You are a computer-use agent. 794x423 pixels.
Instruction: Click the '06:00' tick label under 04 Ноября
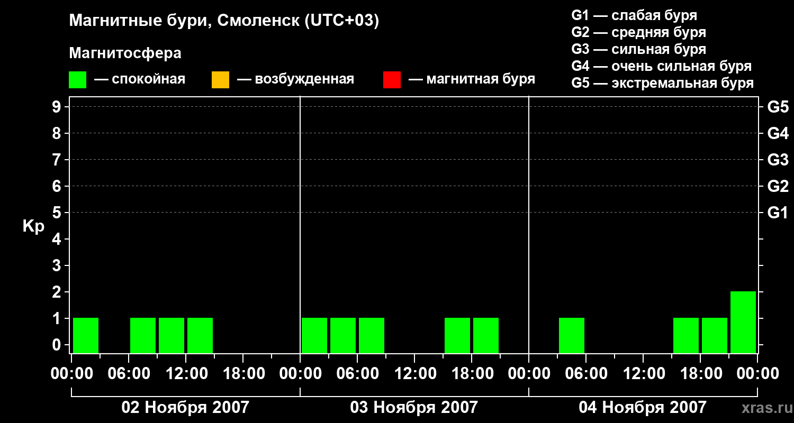point(585,374)
